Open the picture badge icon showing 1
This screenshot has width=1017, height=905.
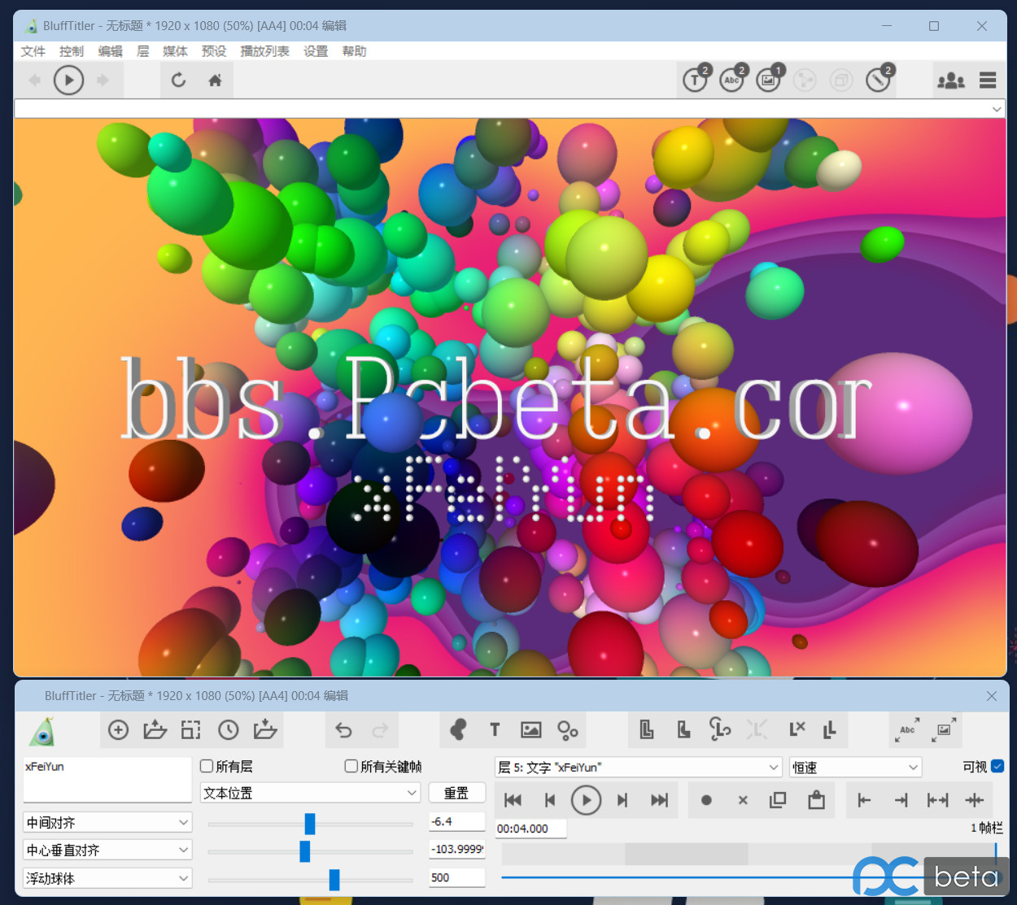769,79
